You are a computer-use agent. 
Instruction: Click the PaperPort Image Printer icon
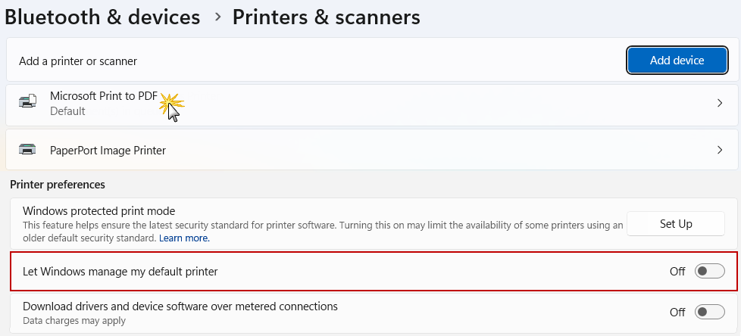click(x=27, y=150)
